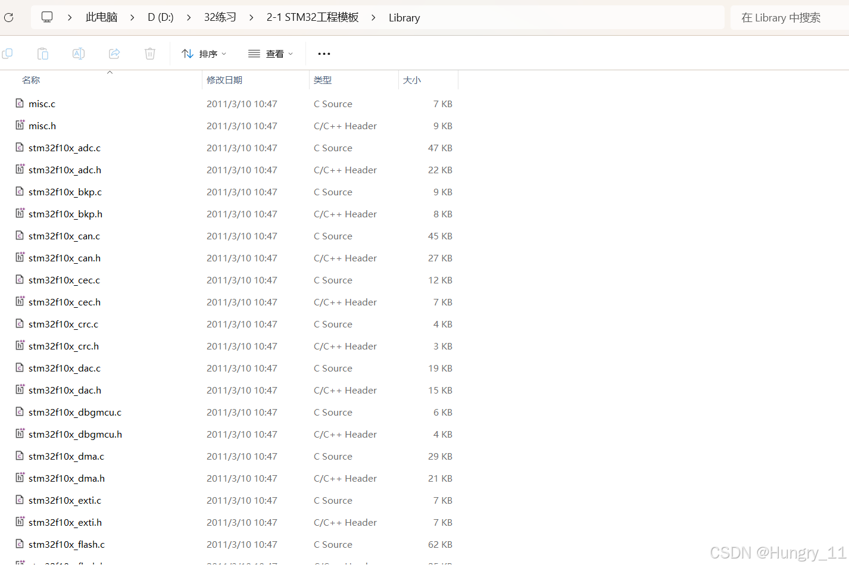
Task: Navigate to 此电脑 in breadcrumb
Action: [101, 17]
